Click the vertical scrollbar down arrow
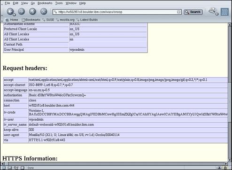232x170 pixels. pyautogui.click(x=230, y=160)
